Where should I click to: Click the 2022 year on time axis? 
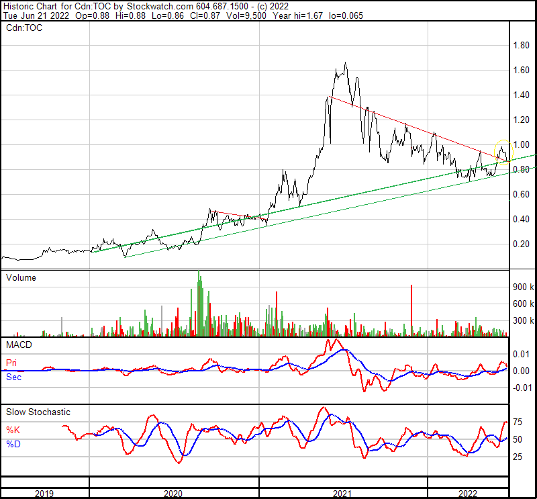[468, 494]
